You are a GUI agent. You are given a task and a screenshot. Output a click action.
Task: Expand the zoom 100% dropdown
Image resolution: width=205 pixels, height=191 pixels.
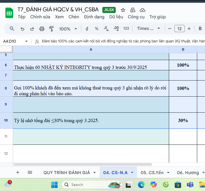pos(68,29)
